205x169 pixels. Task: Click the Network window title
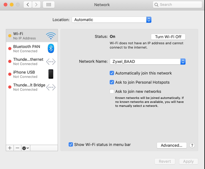tap(102, 5)
